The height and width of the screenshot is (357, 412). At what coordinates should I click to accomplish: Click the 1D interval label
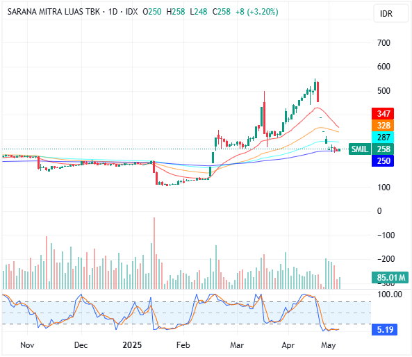(x=113, y=12)
